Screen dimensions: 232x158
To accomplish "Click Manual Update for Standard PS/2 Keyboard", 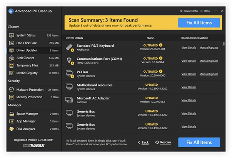I will (x=209, y=47).
